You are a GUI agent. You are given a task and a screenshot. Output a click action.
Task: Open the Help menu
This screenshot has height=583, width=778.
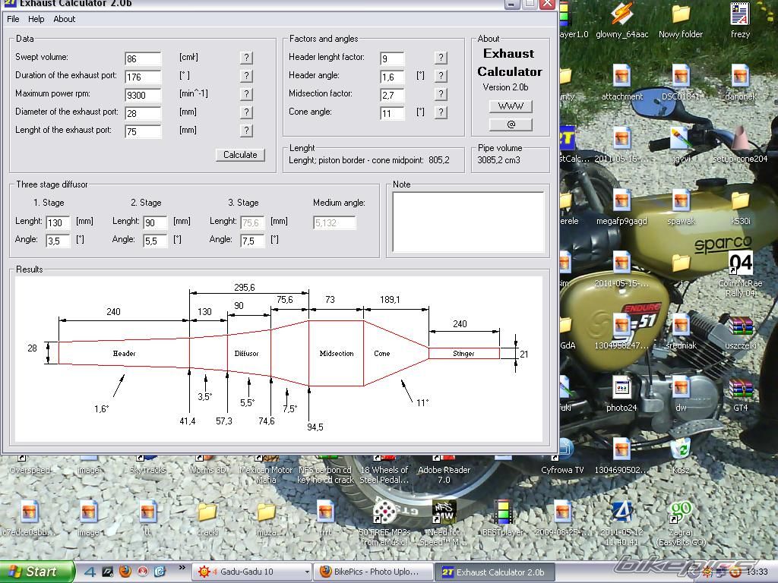36,19
